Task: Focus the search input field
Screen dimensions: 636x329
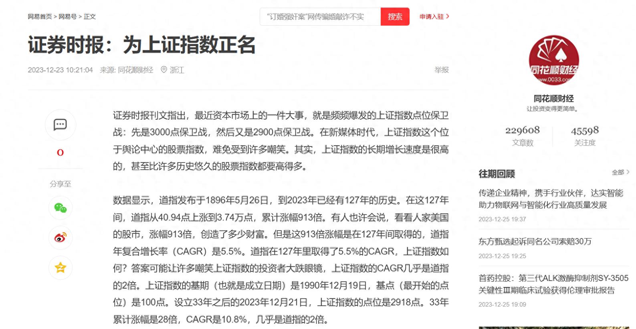Action: [320, 16]
